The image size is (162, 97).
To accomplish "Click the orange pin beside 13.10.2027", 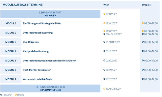I will pyautogui.click(x=104, y=23).
